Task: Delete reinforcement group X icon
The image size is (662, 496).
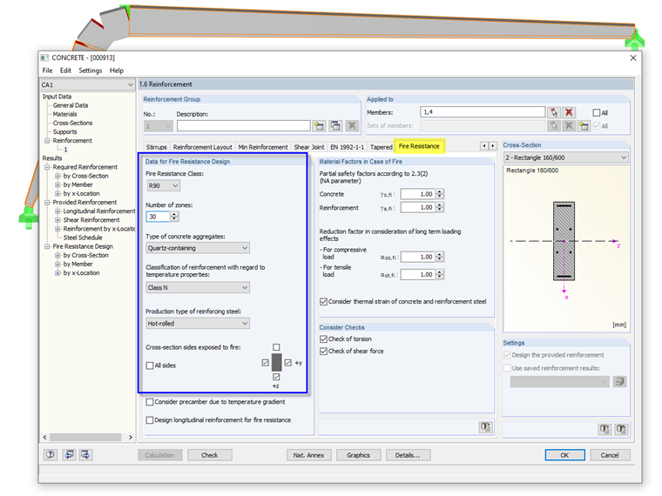Action: [x=352, y=125]
